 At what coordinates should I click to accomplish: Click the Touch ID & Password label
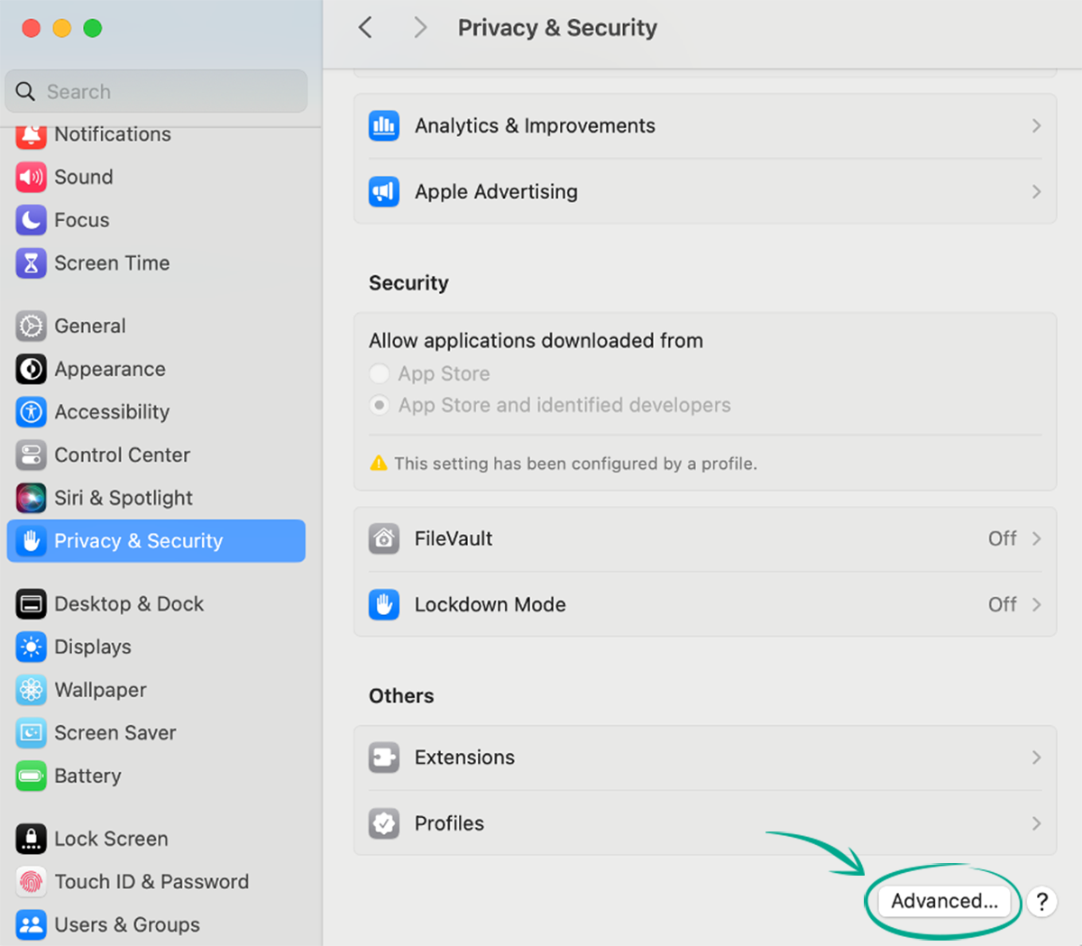pos(151,882)
